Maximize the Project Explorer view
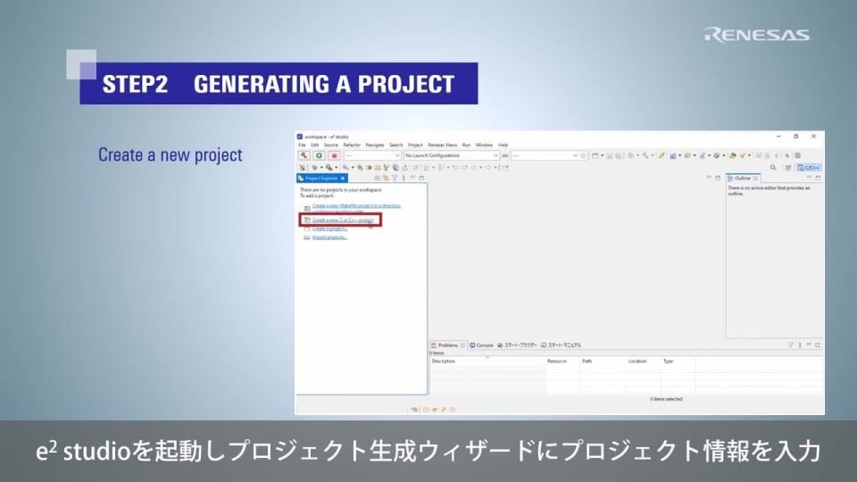This screenshot has width=857, height=482. (421, 179)
